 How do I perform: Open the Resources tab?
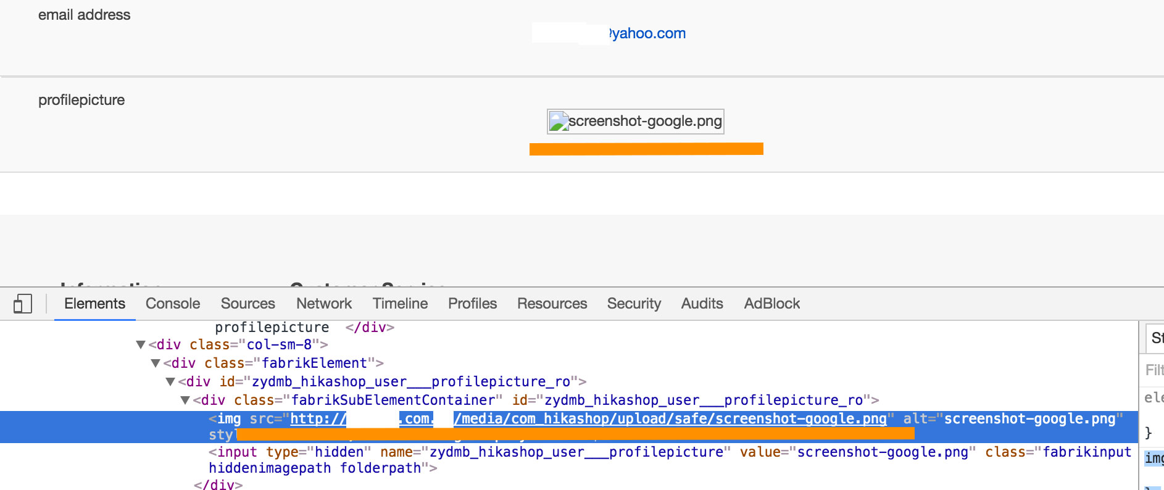(552, 304)
